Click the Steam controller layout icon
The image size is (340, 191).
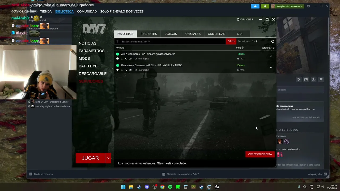(306, 79)
